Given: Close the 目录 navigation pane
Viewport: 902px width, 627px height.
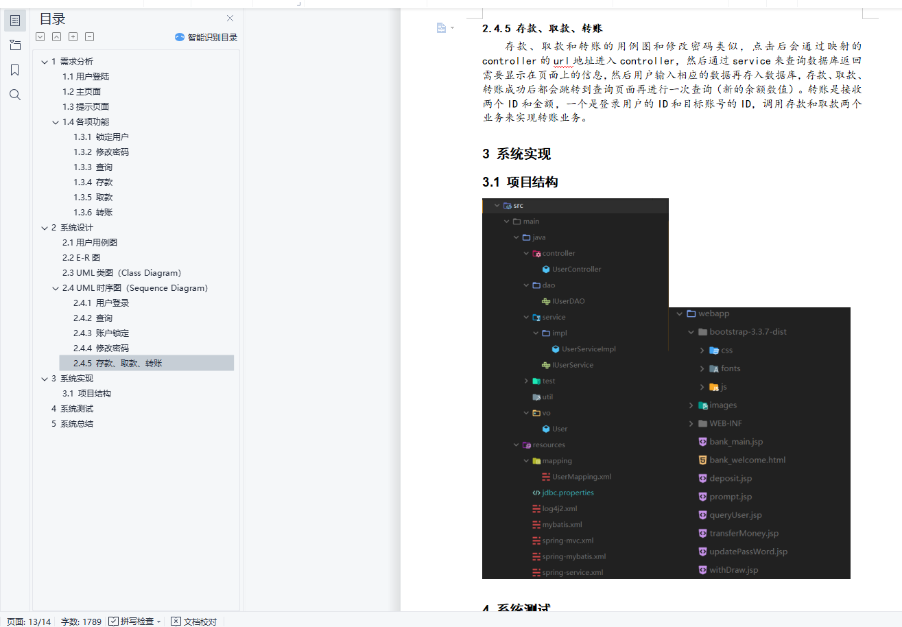Looking at the screenshot, I should click(x=230, y=19).
